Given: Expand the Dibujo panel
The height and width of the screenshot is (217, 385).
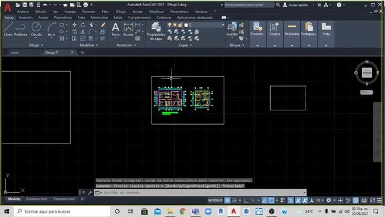Looking at the screenshot, I should (x=36, y=45).
